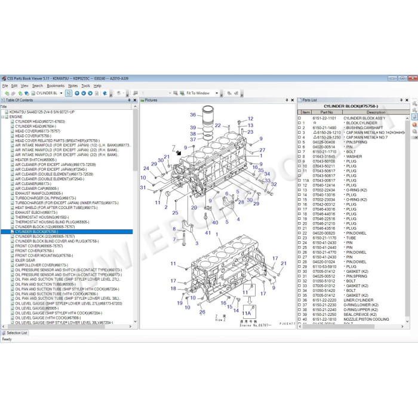Click callout number 36 on cylinder liner diagram

tap(193, 115)
